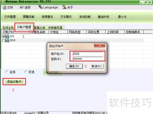Select the 全选 radio button

(7, 72)
